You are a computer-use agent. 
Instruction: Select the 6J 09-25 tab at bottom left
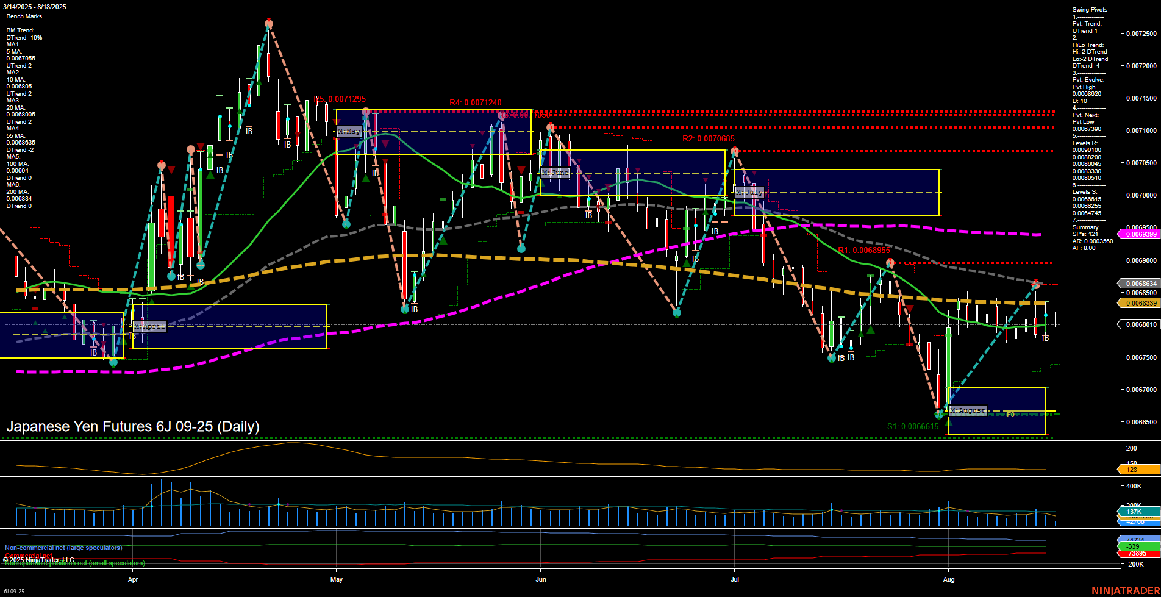[15, 591]
